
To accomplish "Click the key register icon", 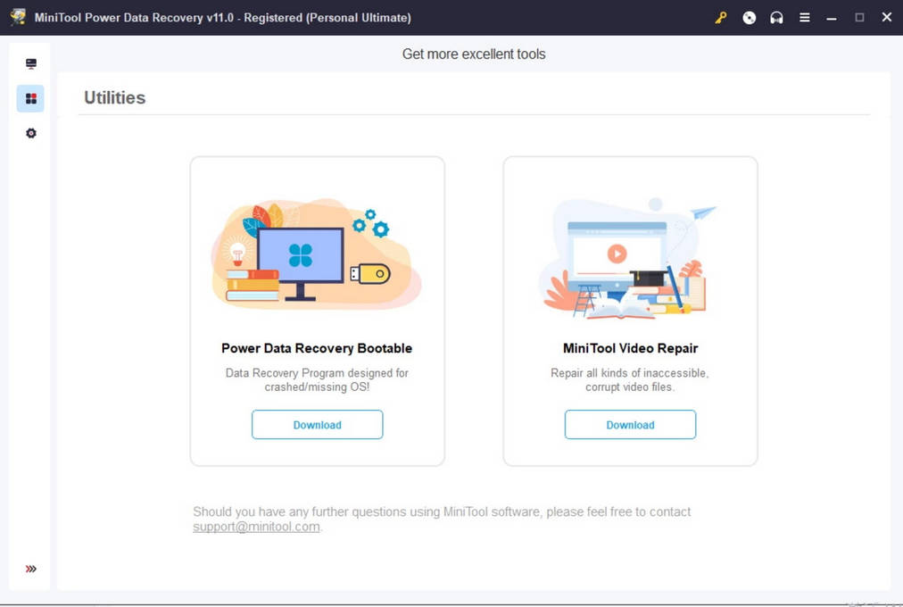I will pyautogui.click(x=721, y=18).
